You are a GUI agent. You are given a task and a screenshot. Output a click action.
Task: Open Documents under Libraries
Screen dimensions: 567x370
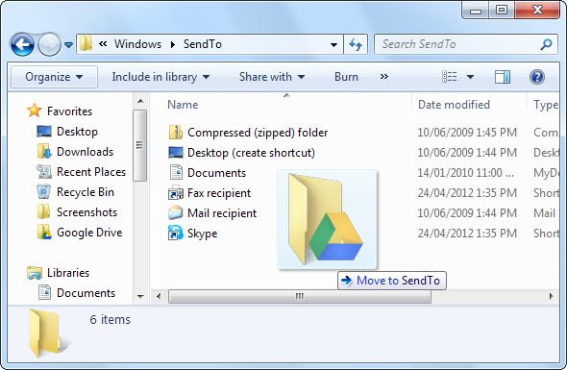coord(86,293)
